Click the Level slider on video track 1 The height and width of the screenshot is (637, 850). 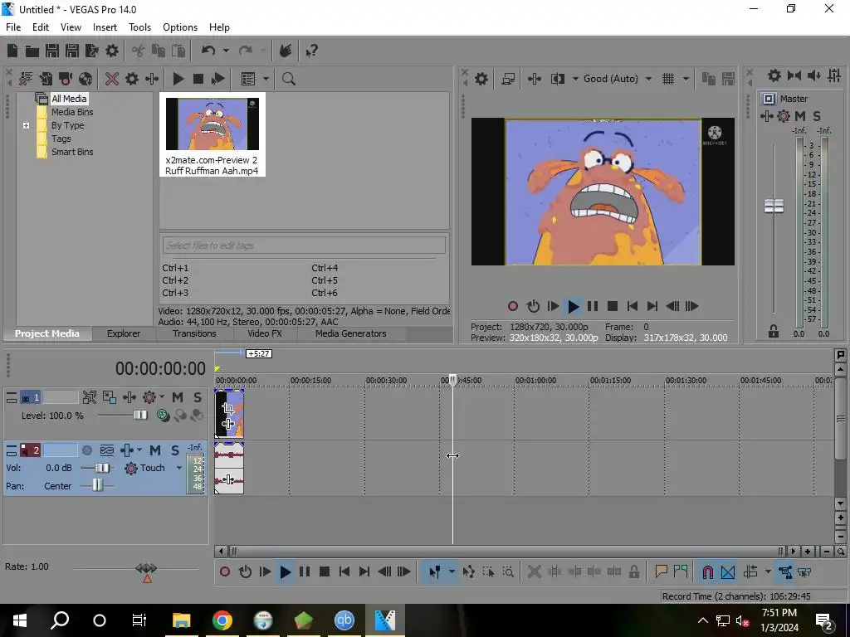click(139, 415)
